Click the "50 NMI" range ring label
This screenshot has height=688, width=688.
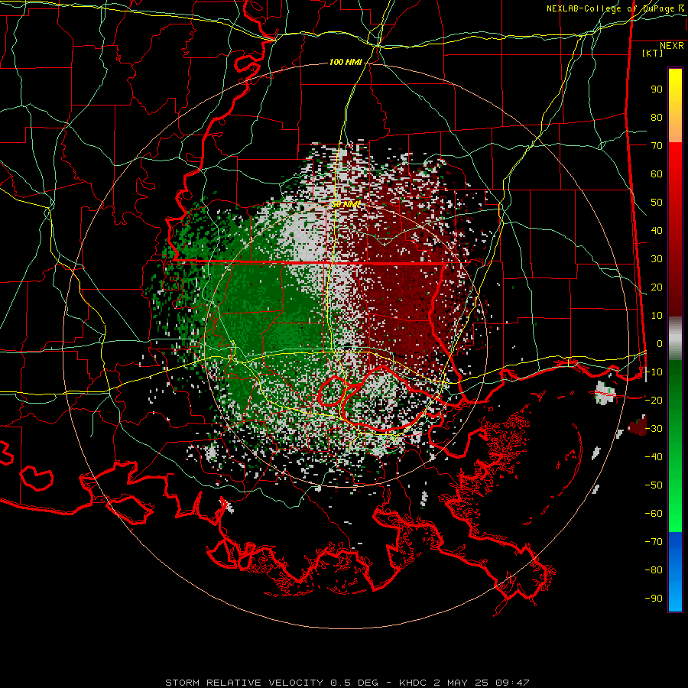(x=346, y=204)
